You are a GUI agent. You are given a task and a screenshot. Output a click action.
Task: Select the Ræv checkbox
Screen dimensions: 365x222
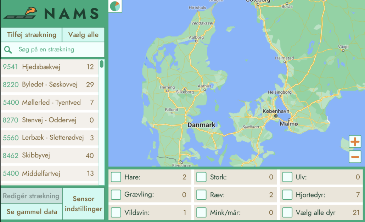[201, 195]
